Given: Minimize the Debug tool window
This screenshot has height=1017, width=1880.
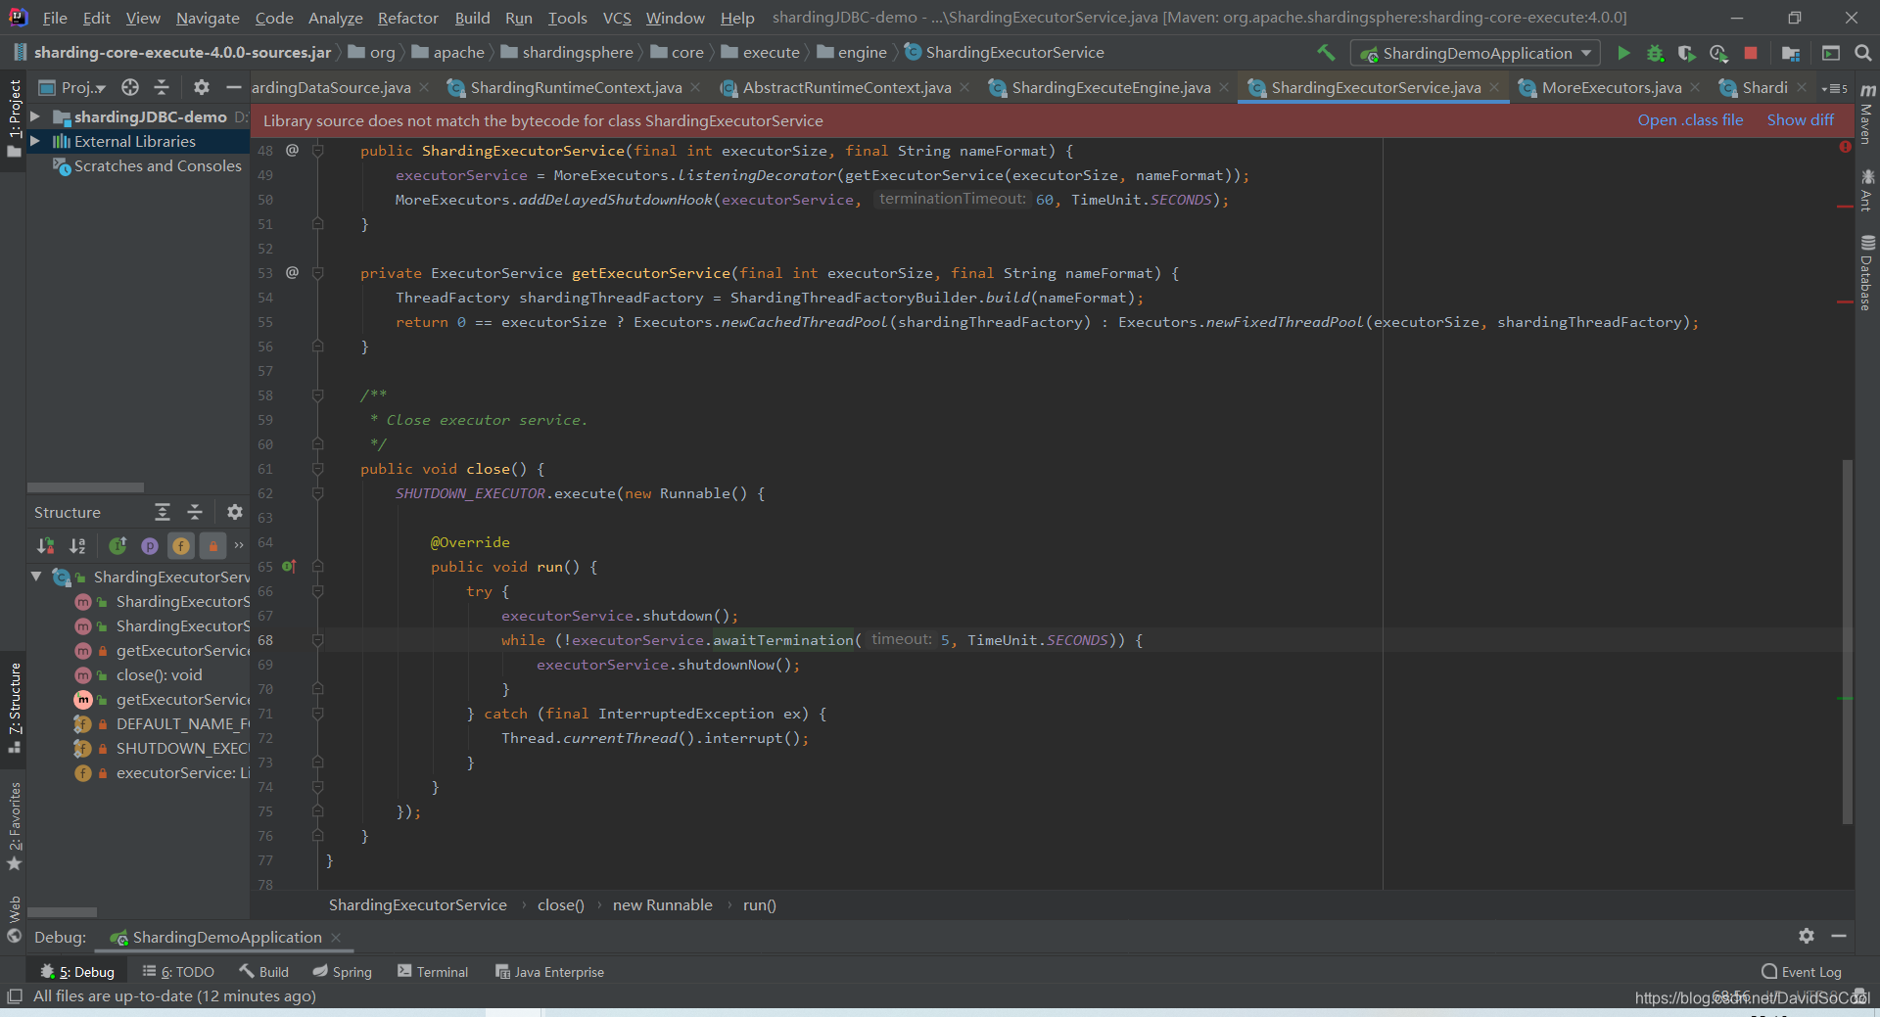Looking at the screenshot, I should 1839,936.
